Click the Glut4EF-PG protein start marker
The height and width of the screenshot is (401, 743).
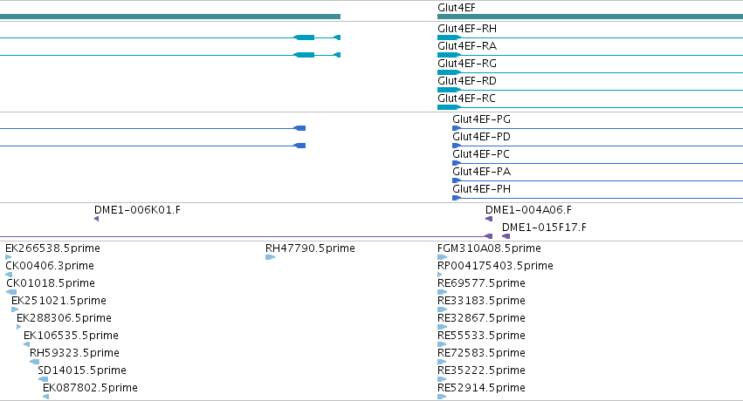pyautogui.click(x=457, y=128)
